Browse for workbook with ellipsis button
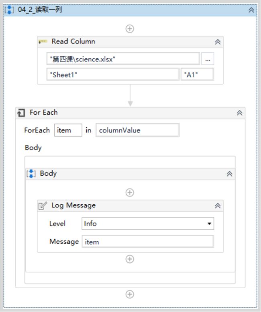Viewport: 261px width, 312px height. coord(208,59)
